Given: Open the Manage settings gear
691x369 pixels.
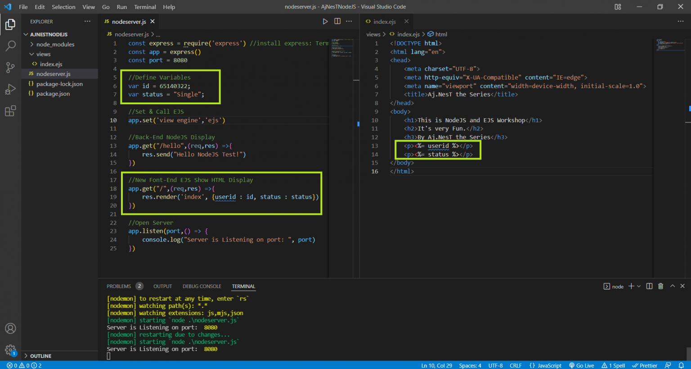Looking at the screenshot, I should [x=10, y=350].
